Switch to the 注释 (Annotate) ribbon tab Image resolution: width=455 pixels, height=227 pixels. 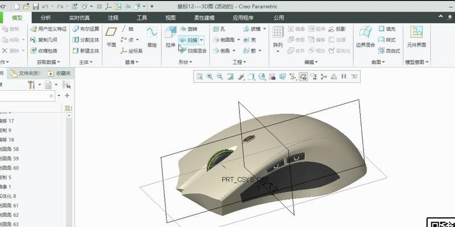[113, 18]
